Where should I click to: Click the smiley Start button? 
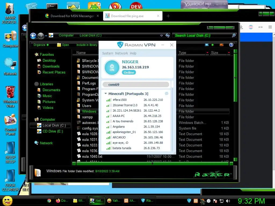7,201
